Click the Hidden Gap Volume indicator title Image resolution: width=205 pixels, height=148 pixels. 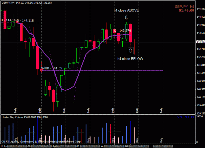pyautogui.click(x=25, y=117)
